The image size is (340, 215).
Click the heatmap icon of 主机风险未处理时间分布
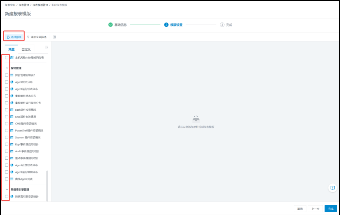(12, 57)
